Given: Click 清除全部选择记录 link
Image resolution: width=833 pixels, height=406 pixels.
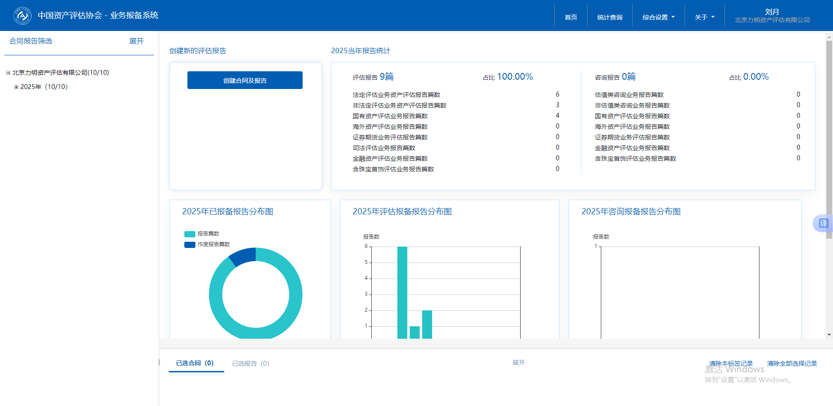Looking at the screenshot, I should coord(792,363).
